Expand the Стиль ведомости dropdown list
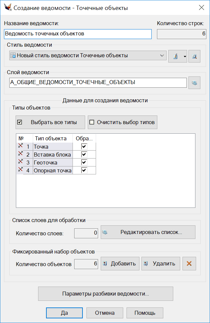 [162, 56]
